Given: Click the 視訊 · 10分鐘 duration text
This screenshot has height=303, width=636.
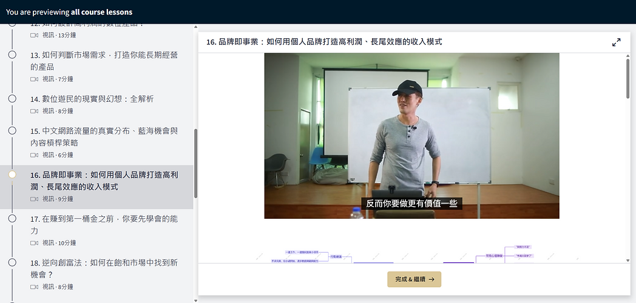Looking at the screenshot, I should tap(59, 243).
